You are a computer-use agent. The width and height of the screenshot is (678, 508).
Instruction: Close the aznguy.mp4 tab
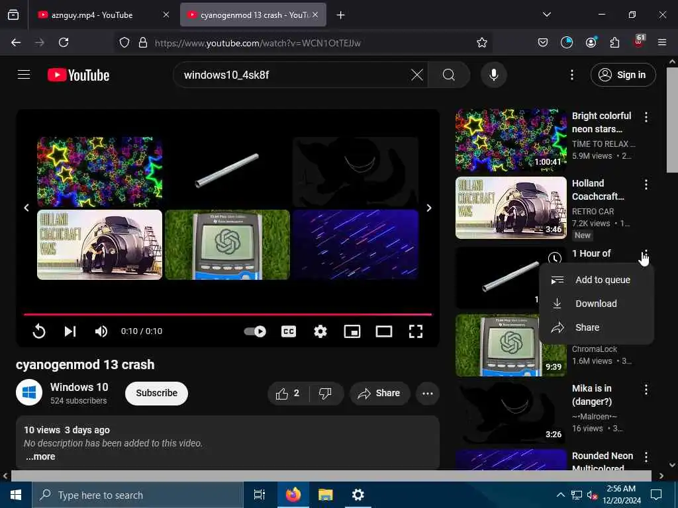[x=166, y=15]
